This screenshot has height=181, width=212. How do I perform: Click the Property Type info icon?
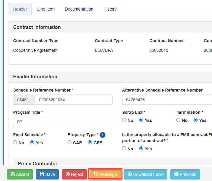pos(102,135)
